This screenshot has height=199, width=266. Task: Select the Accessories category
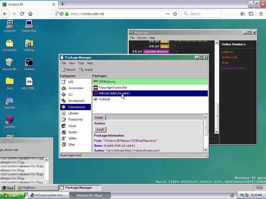pyautogui.click(x=76, y=88)
